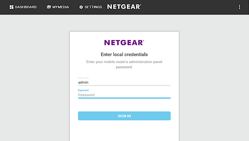Click the "Enter local credentials" heading
Image resolution: width=249 pixels, height=141 pixels.
tap(124, 55)
